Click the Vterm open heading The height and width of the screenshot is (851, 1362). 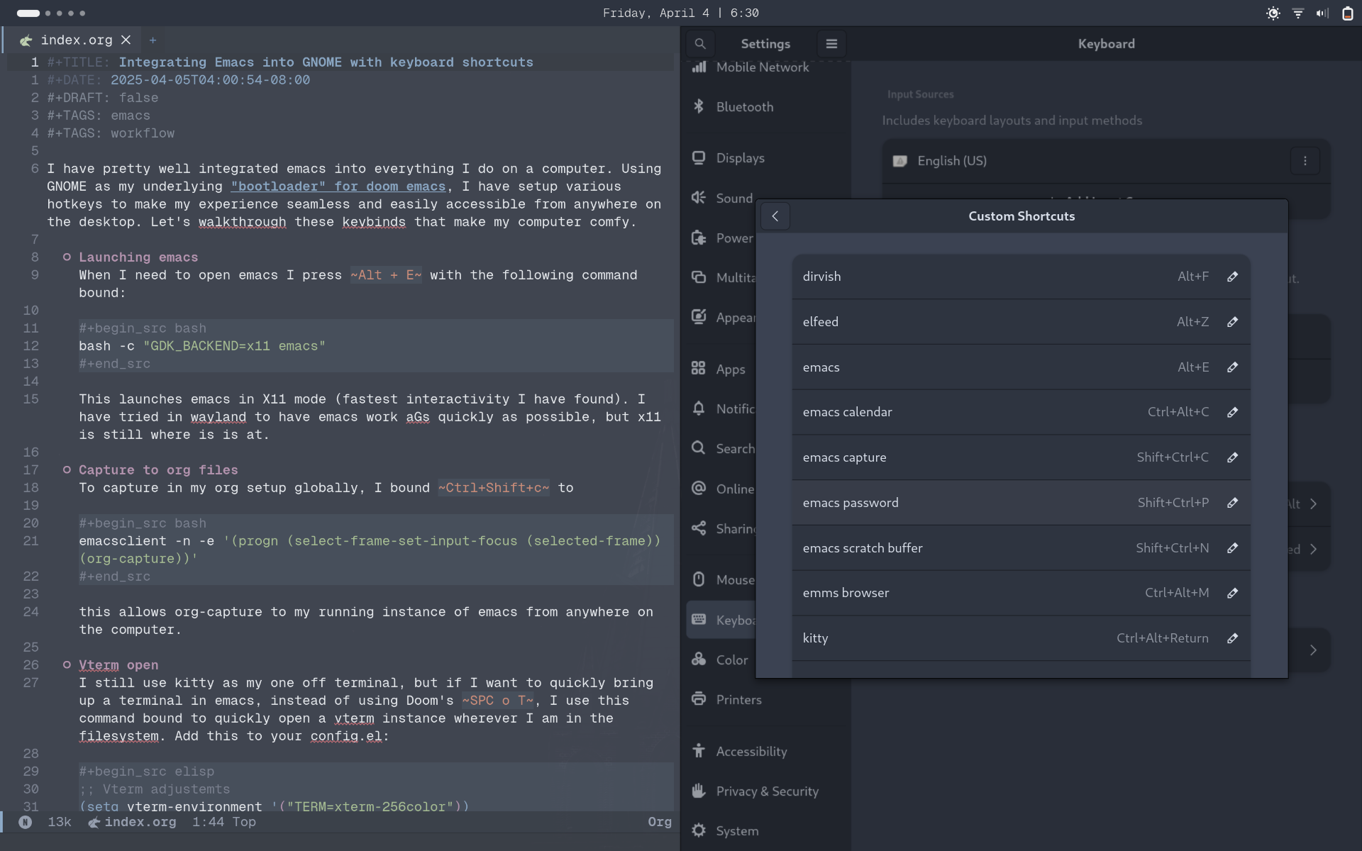[118, 665]
